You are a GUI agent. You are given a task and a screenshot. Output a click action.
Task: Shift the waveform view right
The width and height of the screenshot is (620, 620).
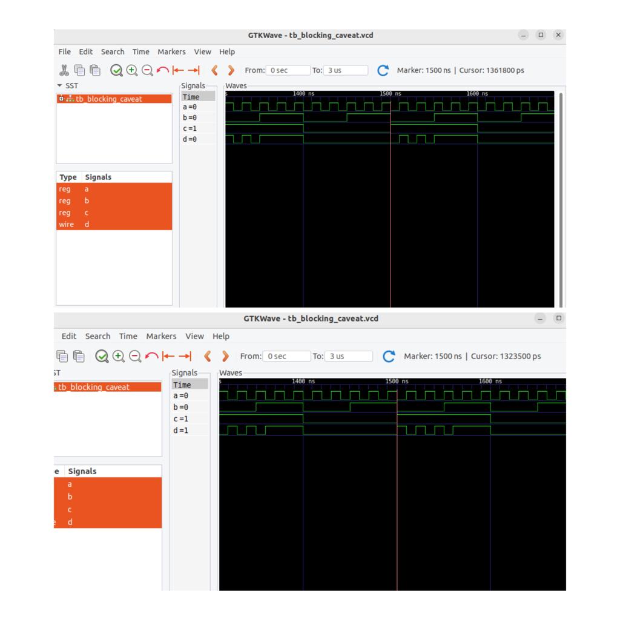tap(231, 70)
